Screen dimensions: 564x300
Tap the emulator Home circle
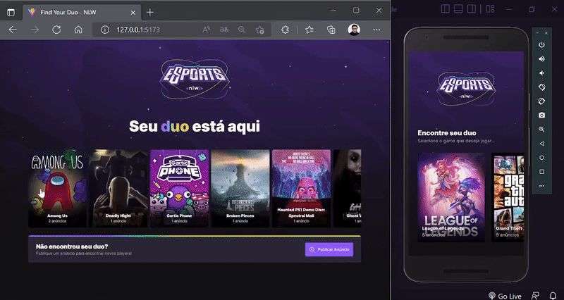click(541, 158)
